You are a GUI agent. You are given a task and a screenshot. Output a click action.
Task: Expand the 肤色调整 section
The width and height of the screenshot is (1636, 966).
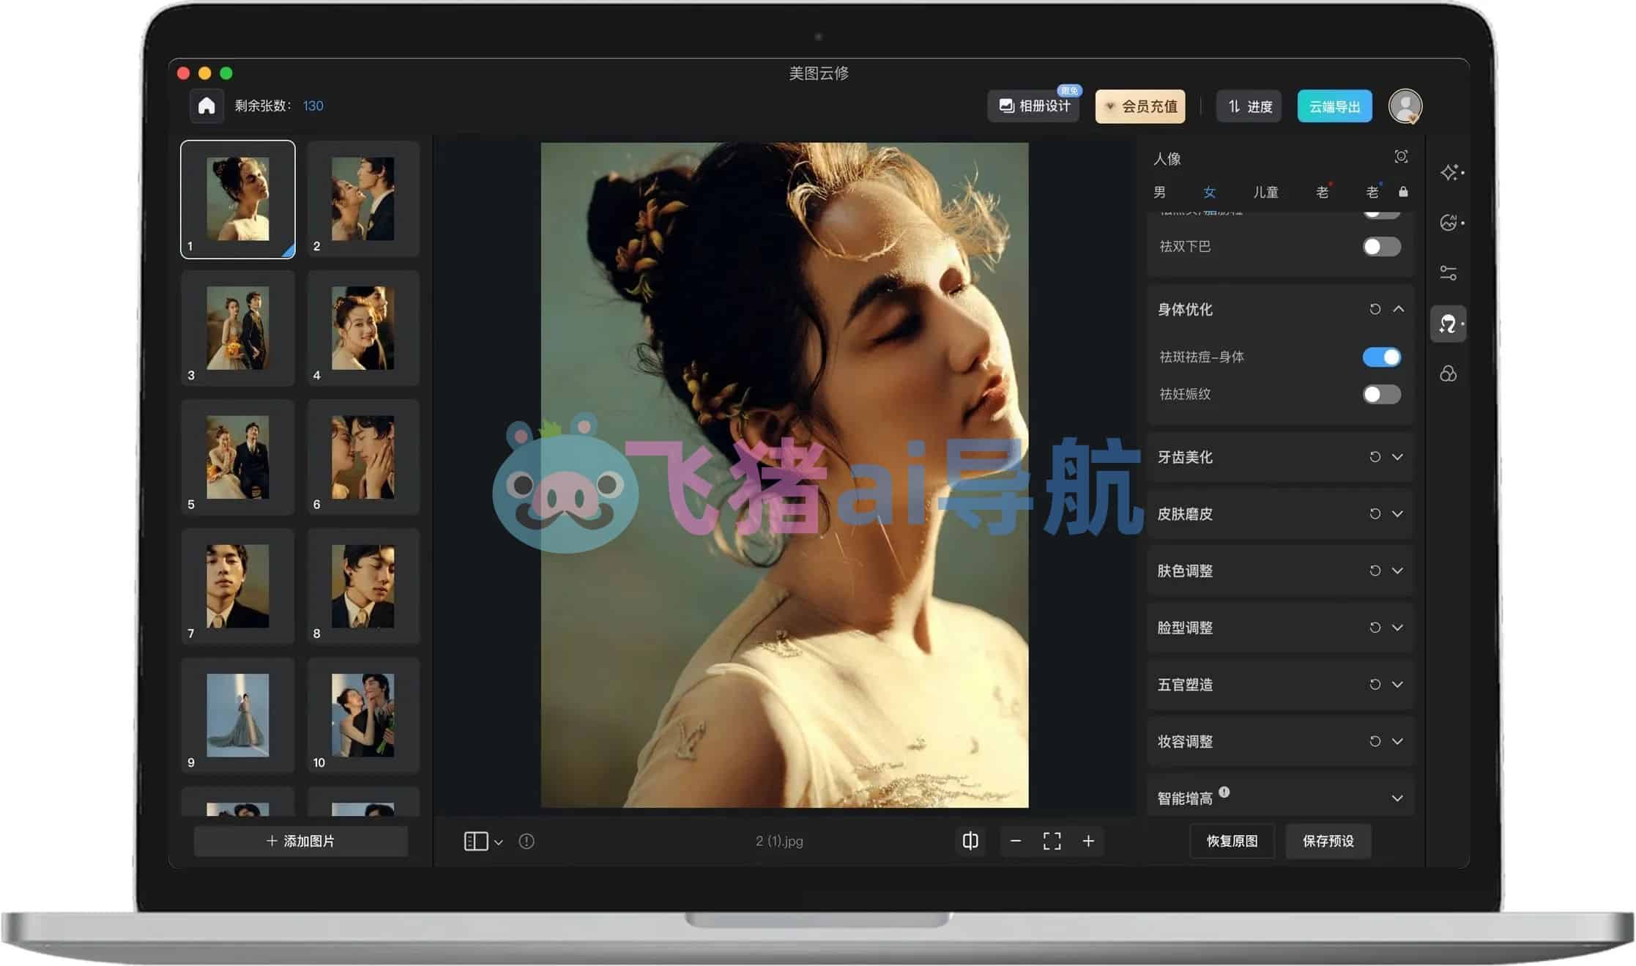click(1398, 571)
